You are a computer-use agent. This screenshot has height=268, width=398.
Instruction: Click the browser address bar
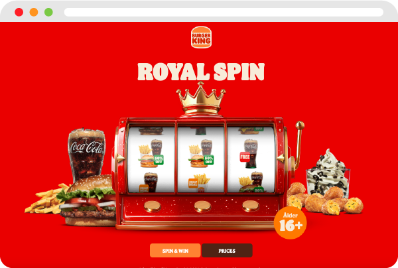coord(224,12)
